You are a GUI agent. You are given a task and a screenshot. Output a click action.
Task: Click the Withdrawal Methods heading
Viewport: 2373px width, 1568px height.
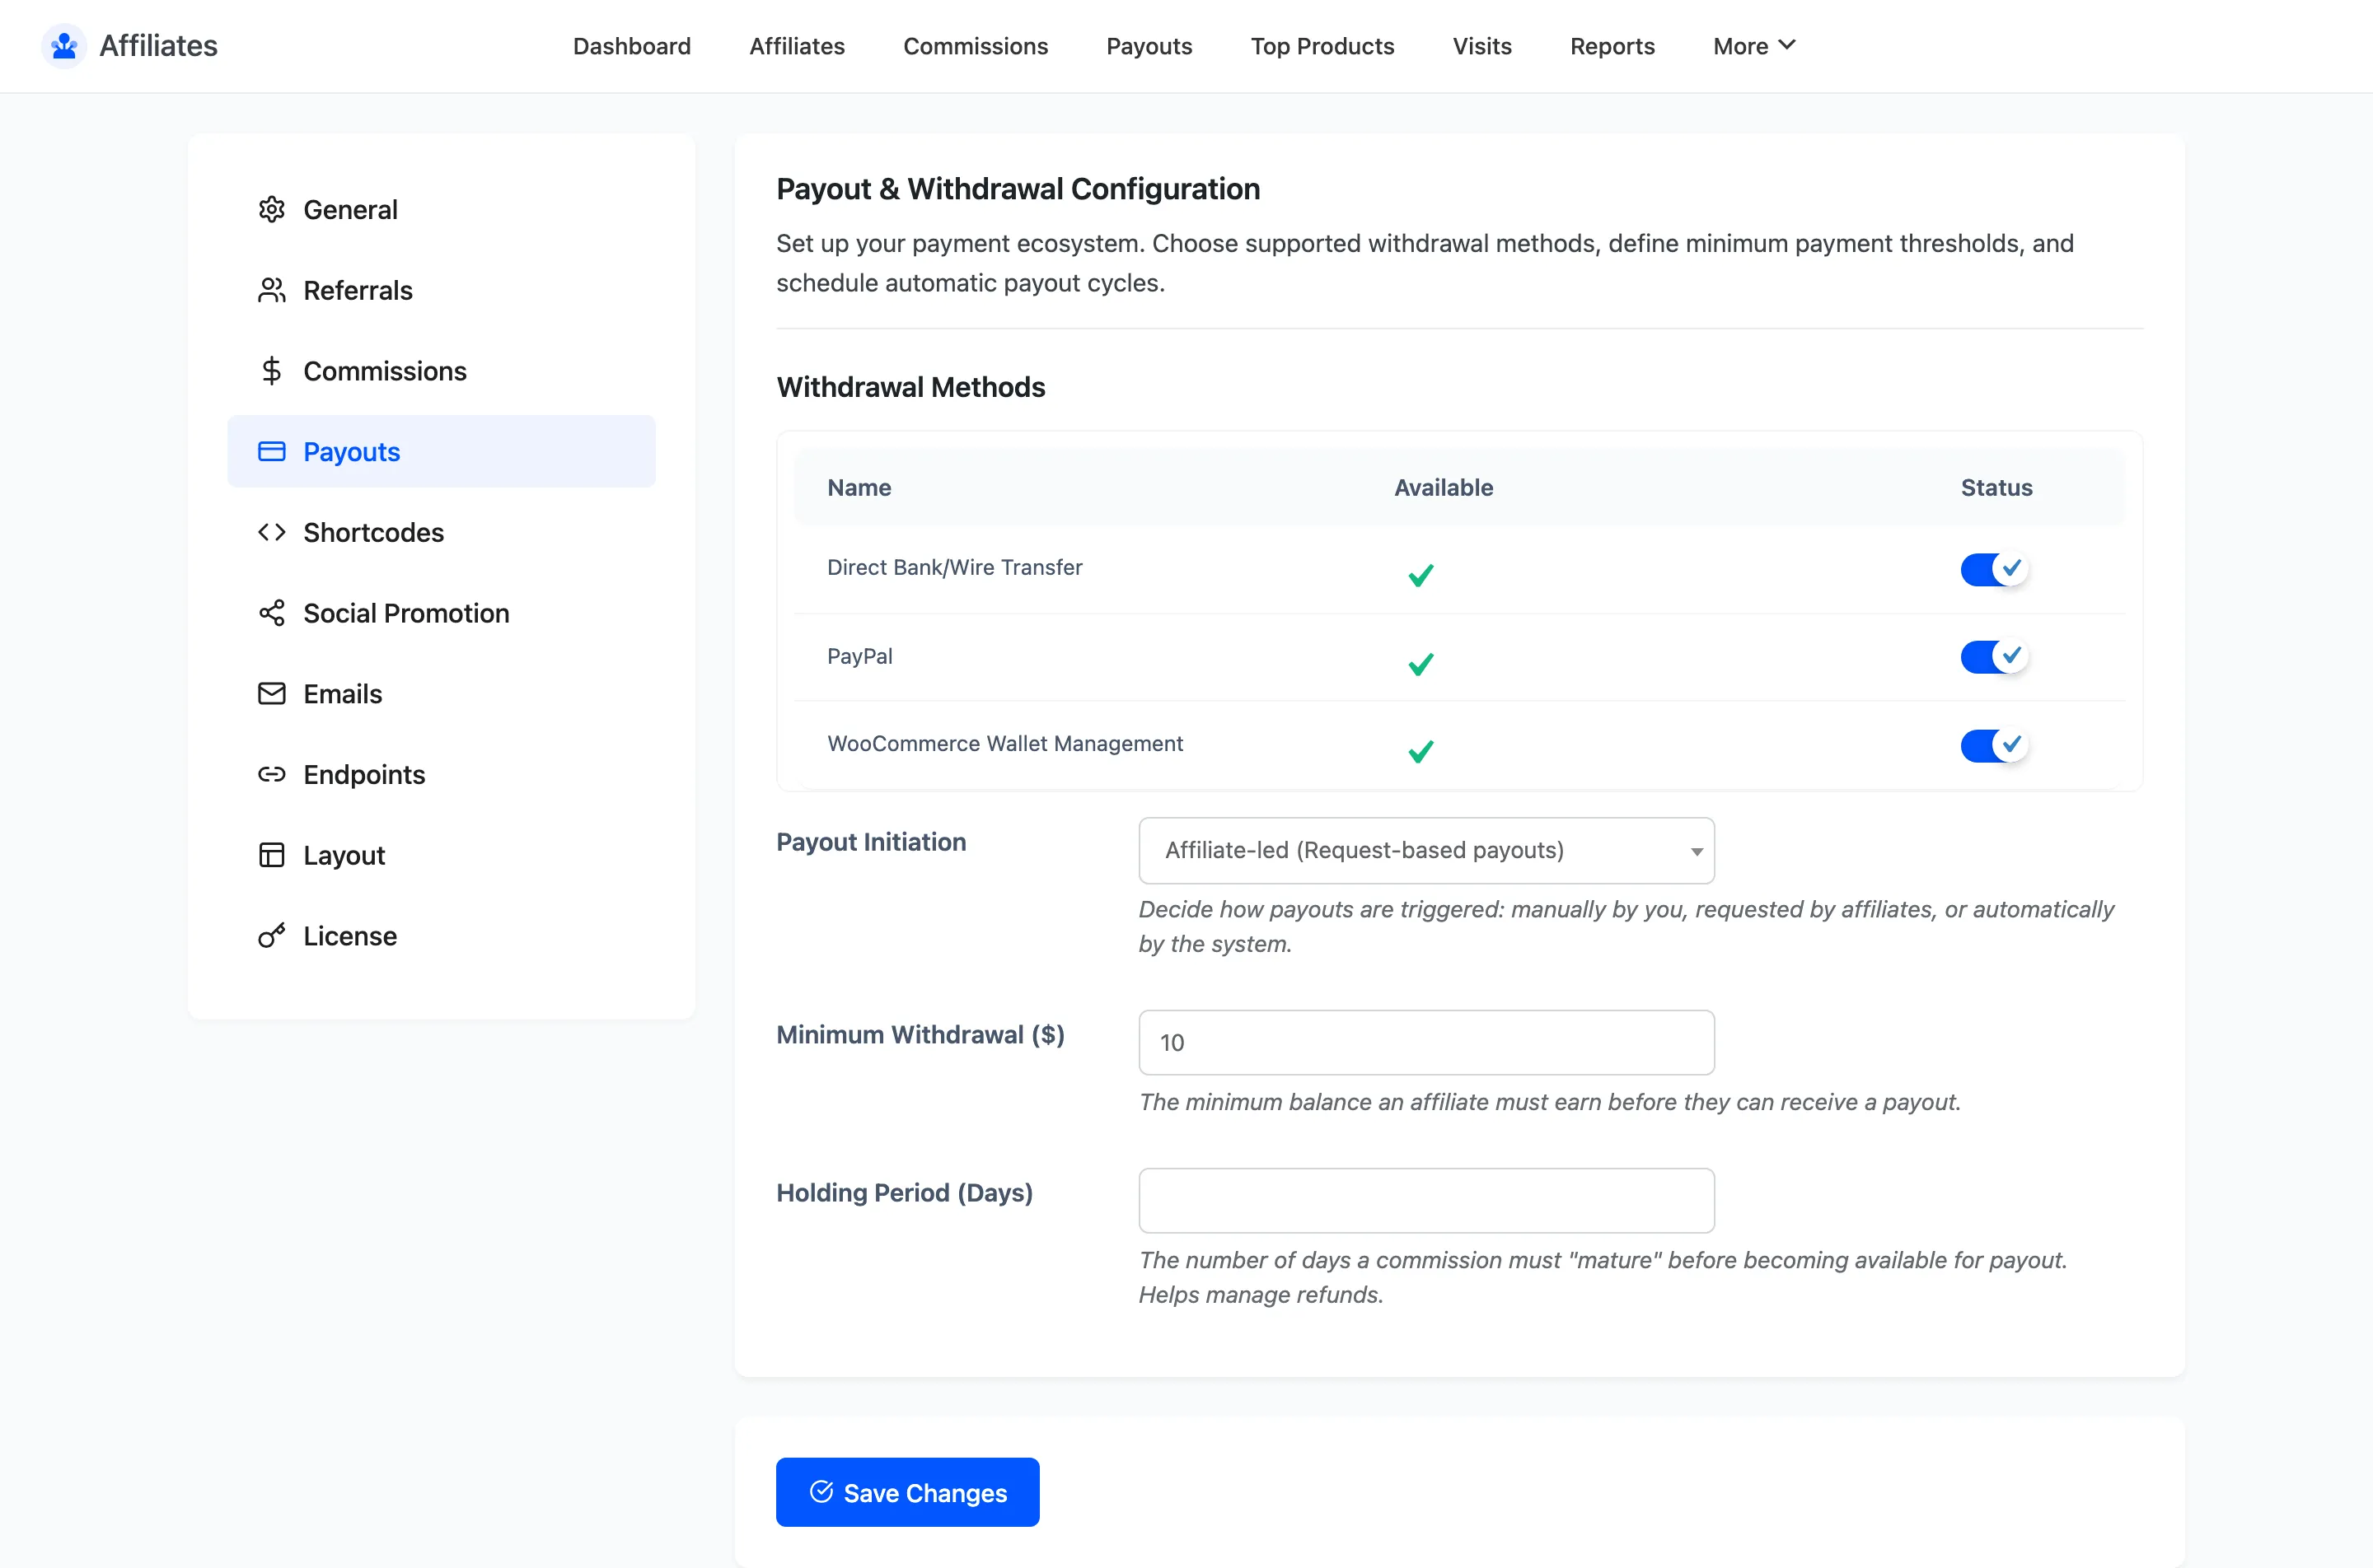(910, 387)
